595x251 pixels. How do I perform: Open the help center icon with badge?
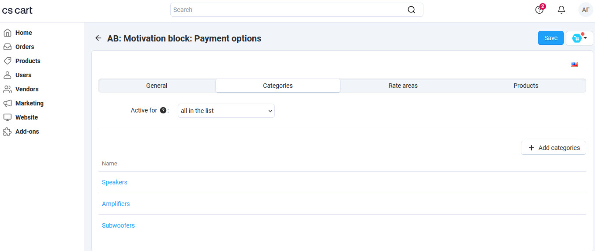click(x=539, y=10)
